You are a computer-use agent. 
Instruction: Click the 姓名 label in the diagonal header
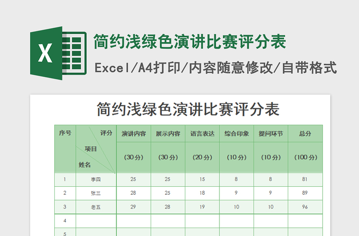point(84,165)
